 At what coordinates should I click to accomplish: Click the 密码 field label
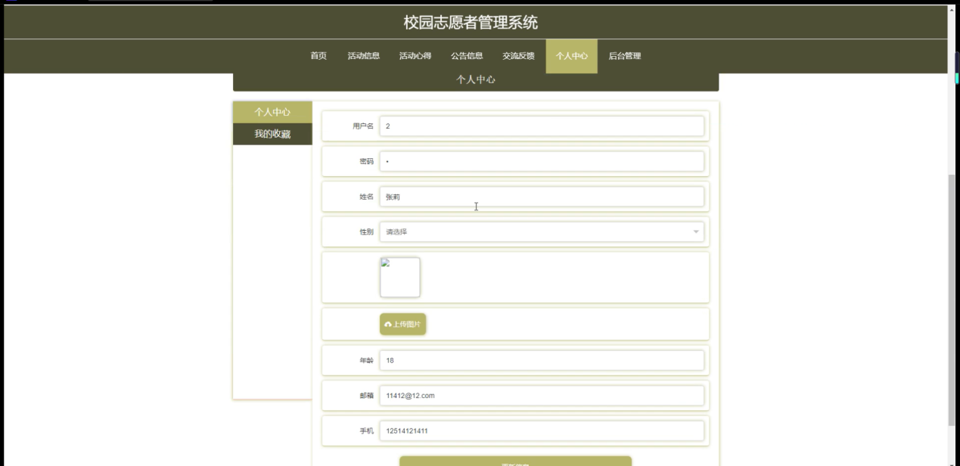366,161
